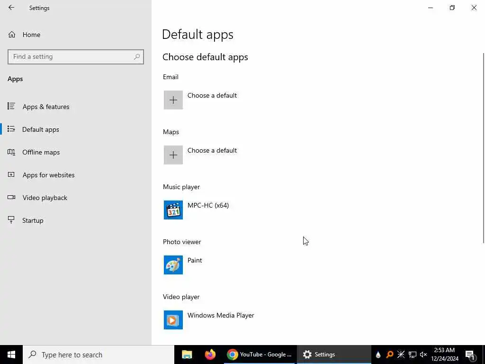Restore down the Settings window
The image size is (485, 364).
tap(452, 8)
